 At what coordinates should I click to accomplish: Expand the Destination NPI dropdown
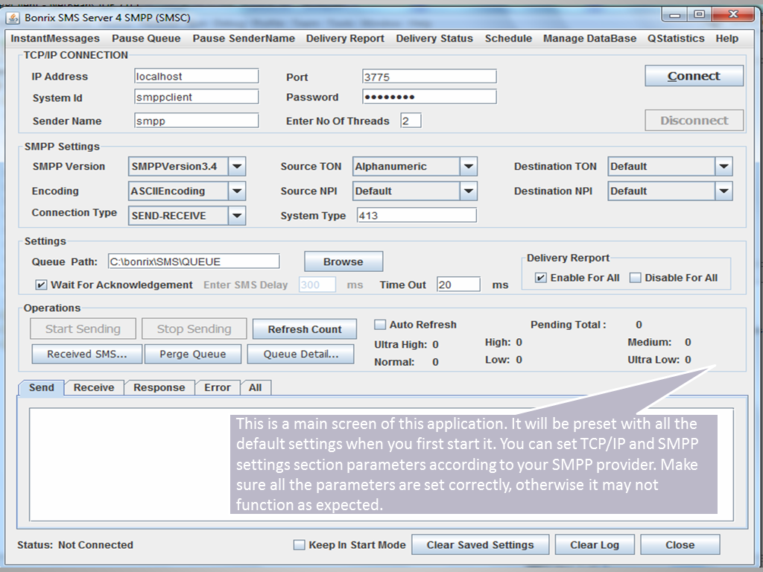(724, 191)
